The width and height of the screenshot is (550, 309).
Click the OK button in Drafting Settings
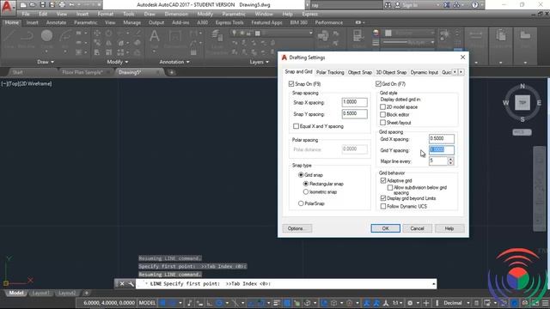386,228
